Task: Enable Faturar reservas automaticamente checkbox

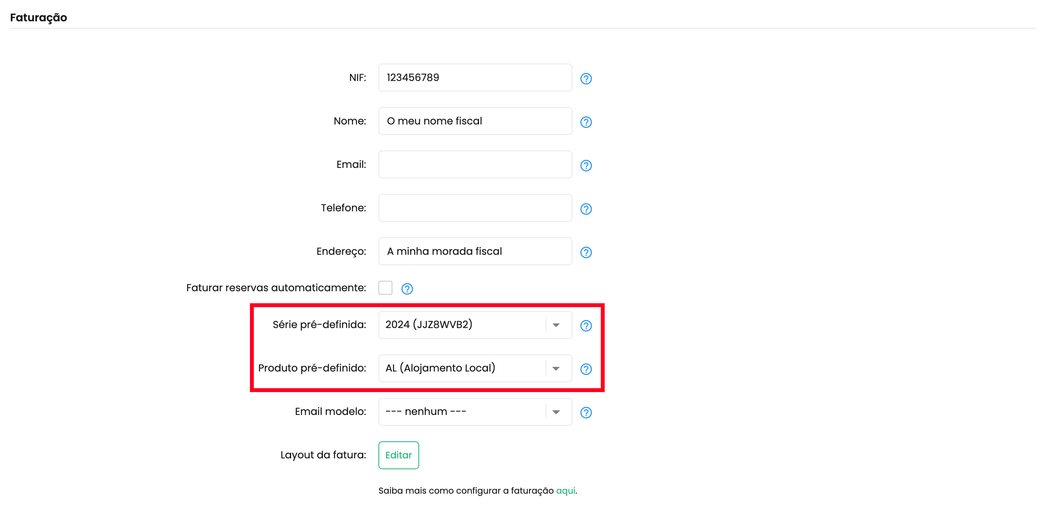Action: coord(385,287)
